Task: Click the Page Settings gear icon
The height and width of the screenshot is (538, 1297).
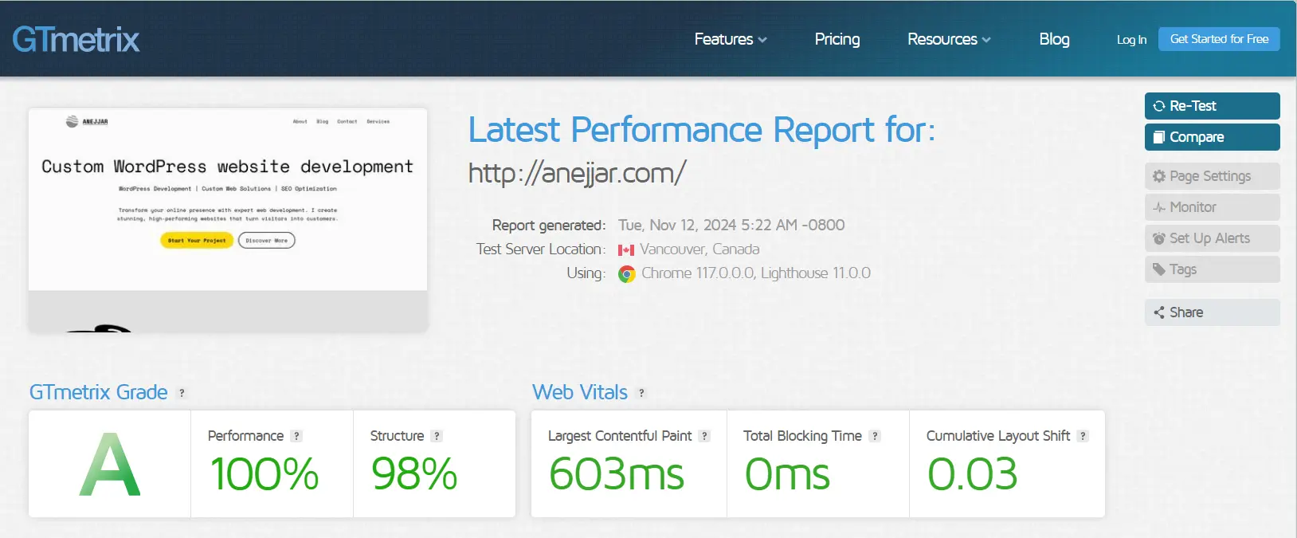Action: [1159, 176]
